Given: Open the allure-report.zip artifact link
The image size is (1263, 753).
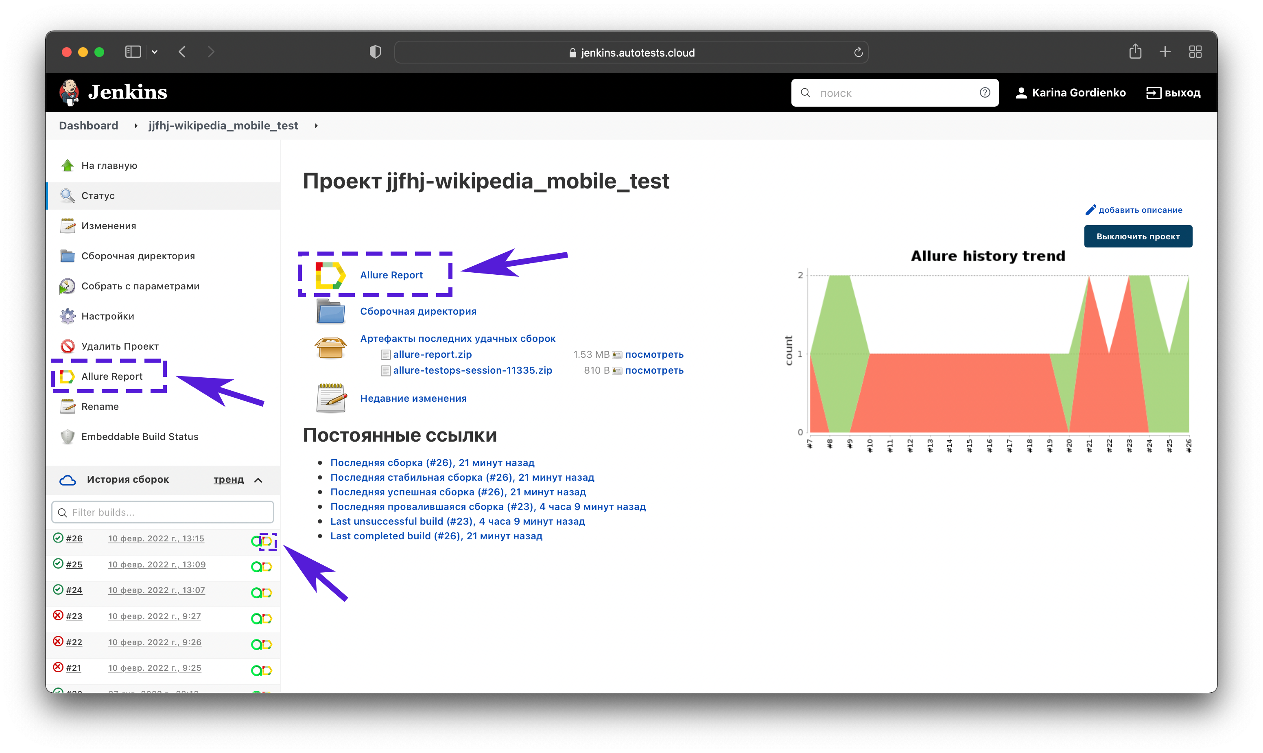Looking at the screenshot, I should 432,355.
